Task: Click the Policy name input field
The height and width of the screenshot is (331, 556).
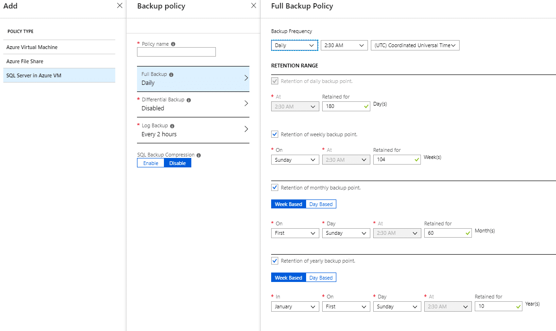Action: (176, 52)
